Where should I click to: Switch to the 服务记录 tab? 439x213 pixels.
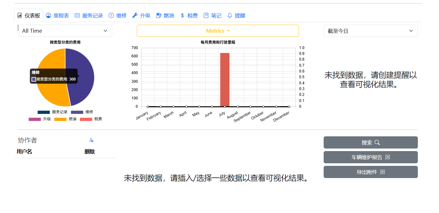click(x=89, y=15)
